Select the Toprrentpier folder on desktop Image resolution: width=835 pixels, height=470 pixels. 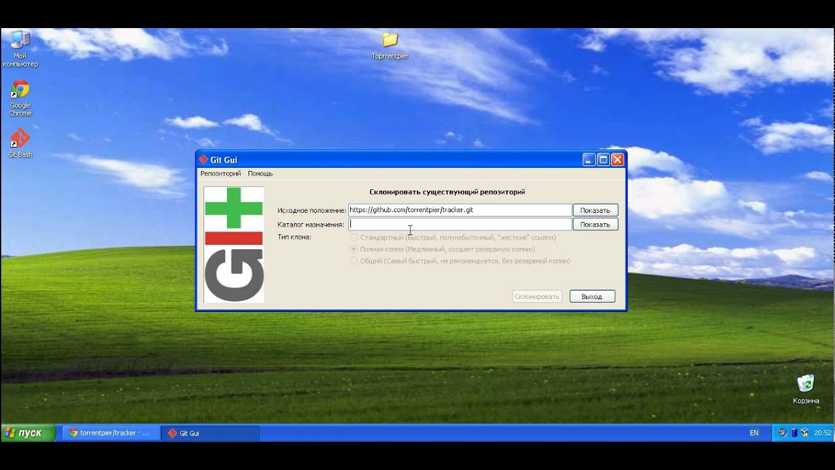(x=390, y=46)
